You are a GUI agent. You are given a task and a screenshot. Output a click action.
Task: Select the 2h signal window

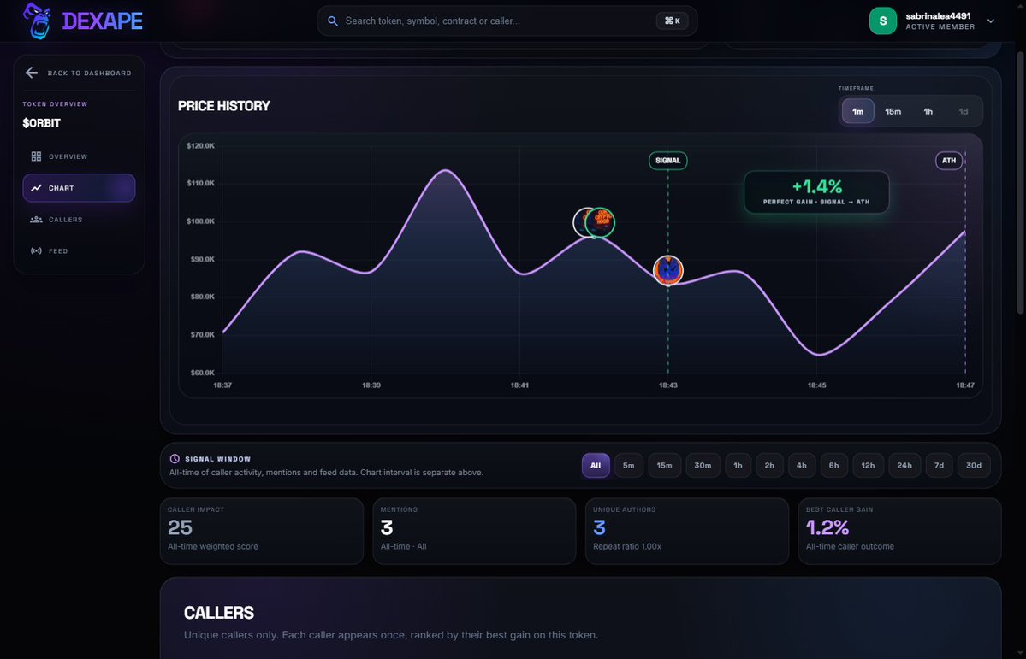(x=769, y=466)
